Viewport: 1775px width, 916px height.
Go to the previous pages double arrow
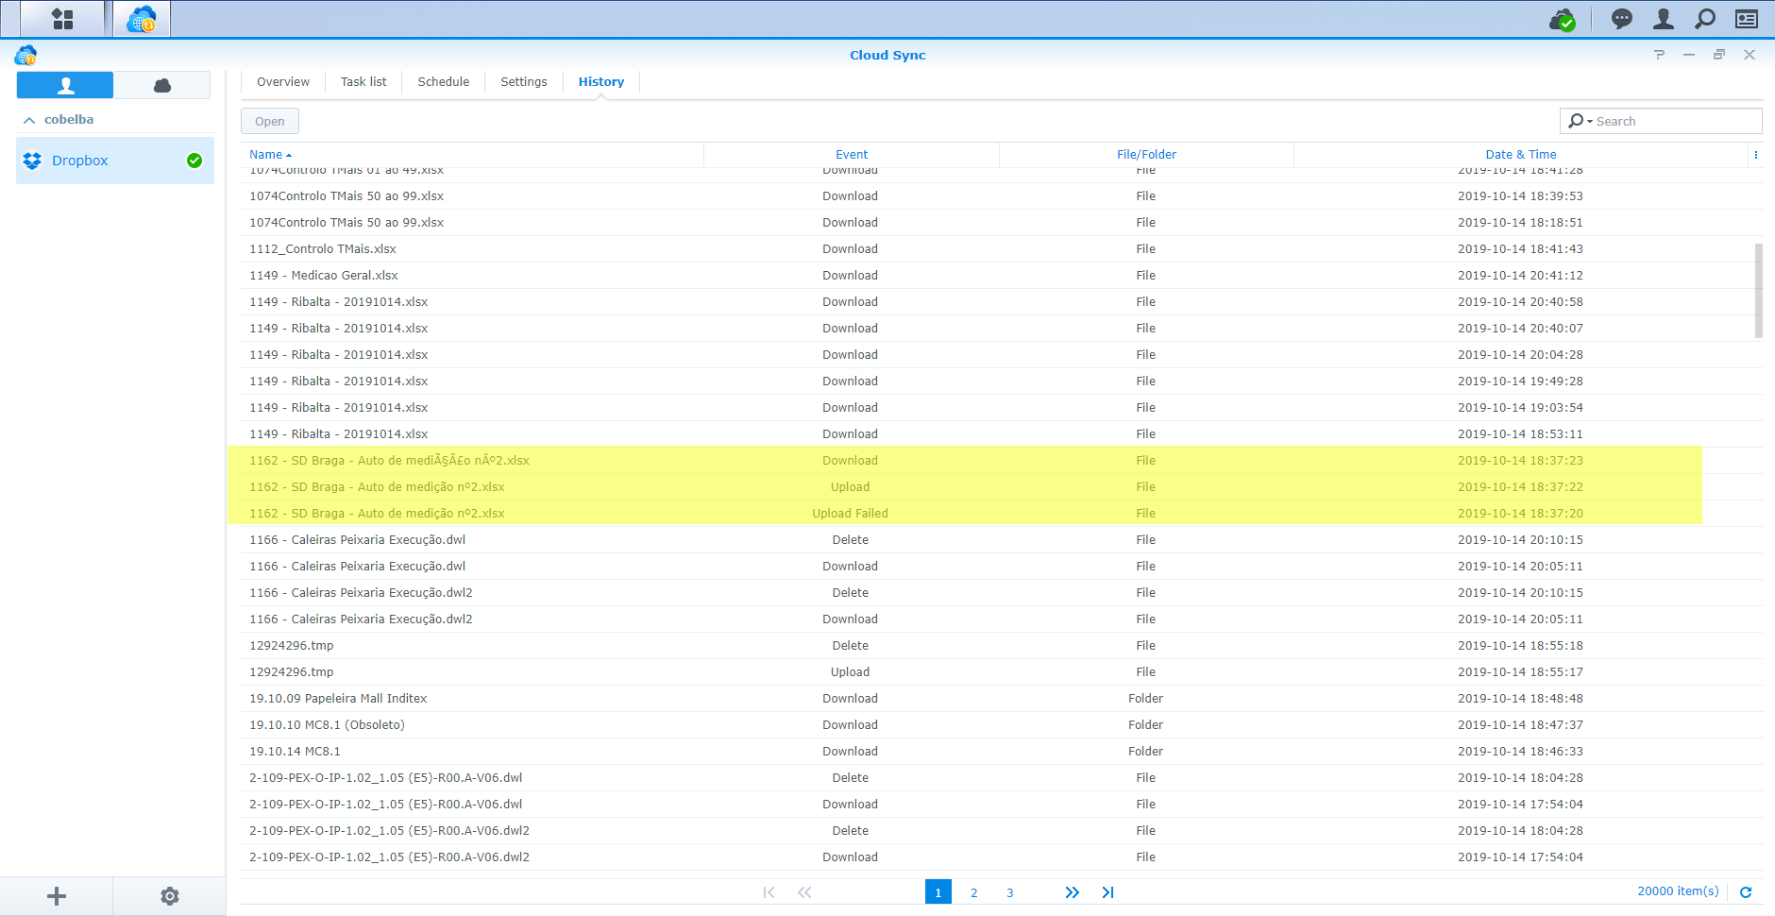[804, 892]
